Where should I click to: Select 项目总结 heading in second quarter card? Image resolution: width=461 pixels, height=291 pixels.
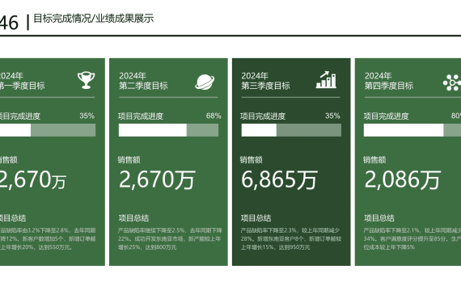tap(133, 218)
